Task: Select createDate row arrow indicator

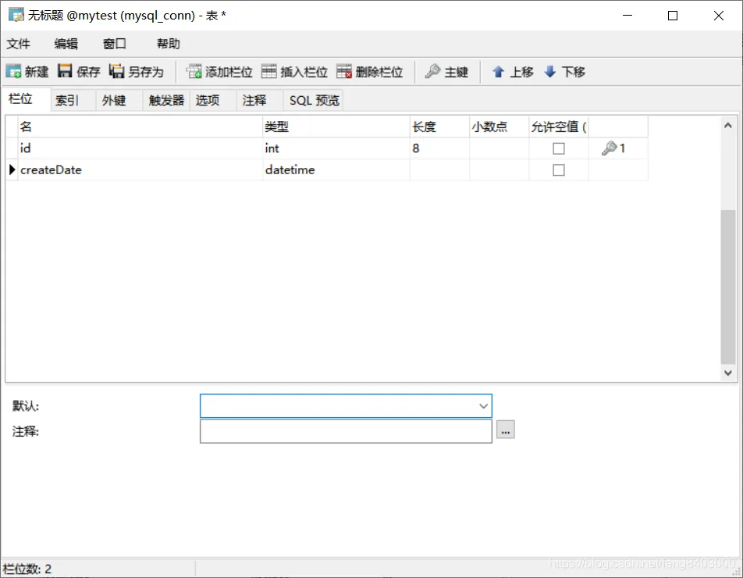Action: (x=12, y=169)
